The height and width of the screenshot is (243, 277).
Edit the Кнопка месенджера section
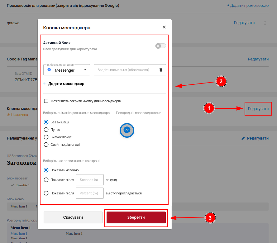(258, 109)
